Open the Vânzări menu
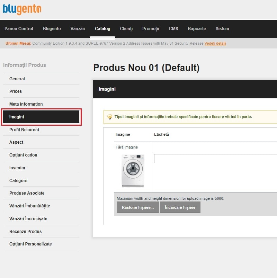 click(x=78, y=29)
